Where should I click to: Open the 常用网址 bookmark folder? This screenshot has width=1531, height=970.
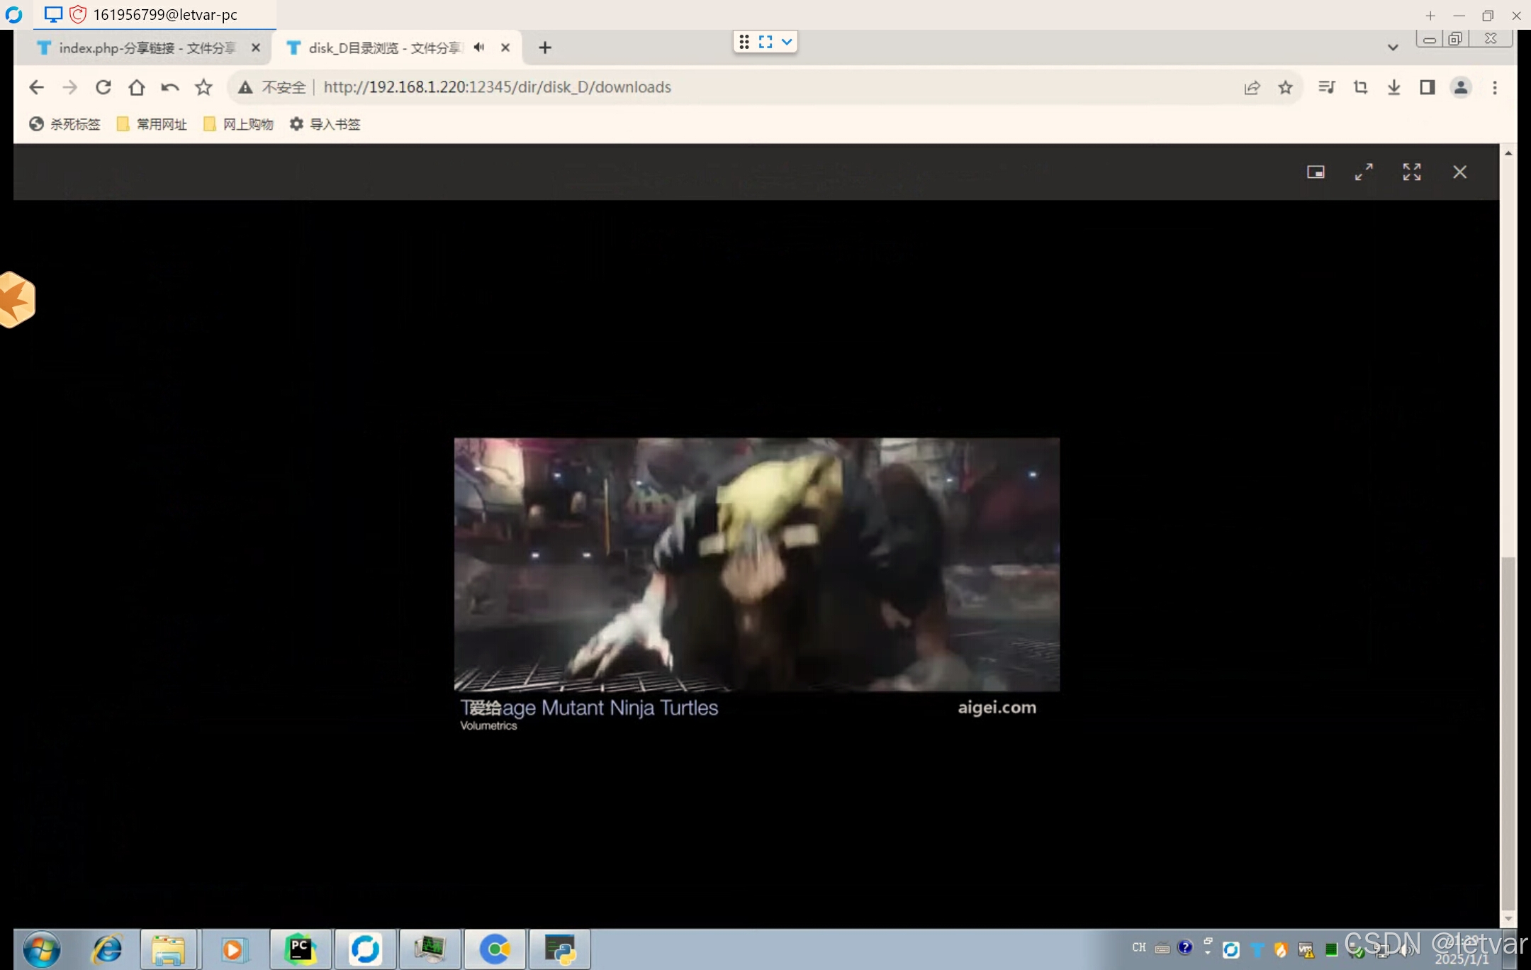(x=152, y=124)
